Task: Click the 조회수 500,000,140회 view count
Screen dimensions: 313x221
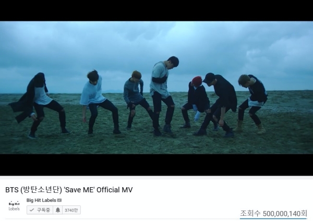Action: (273, 213)
